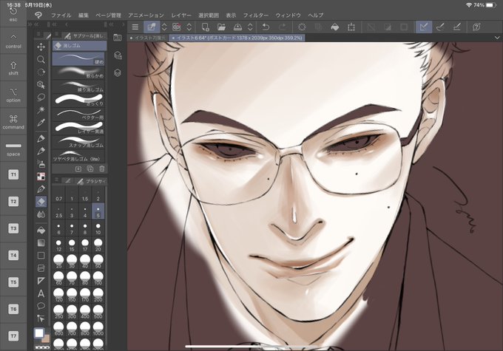Click the Undo arrow
This screenshot has height=351, width=503.
pyautogui.click(x=266, y=27)
